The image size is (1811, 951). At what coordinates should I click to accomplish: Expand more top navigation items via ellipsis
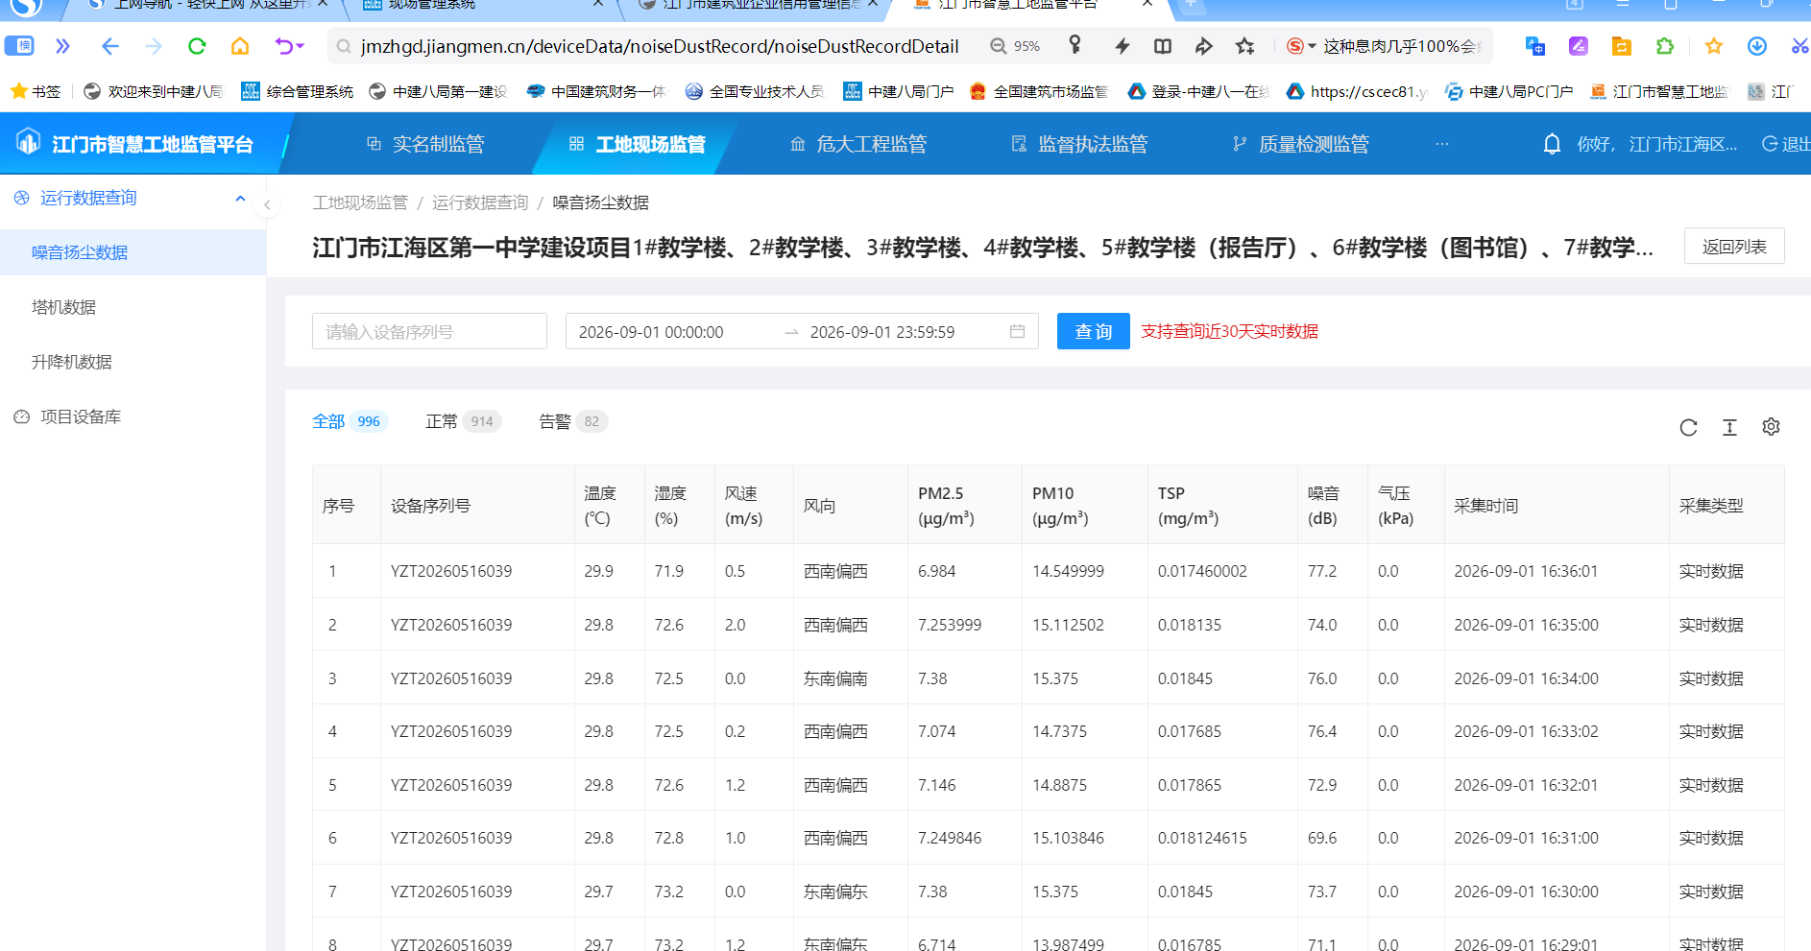1441,144
